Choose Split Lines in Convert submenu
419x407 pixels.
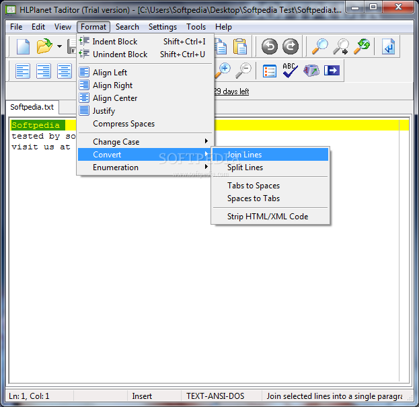[x=270, y=168]
